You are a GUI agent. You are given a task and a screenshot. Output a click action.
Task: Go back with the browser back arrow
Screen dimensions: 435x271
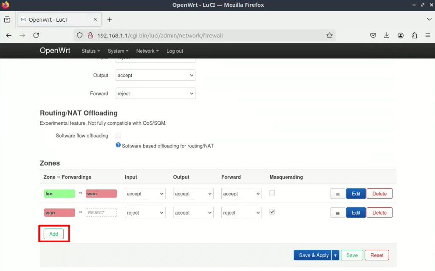9,36
